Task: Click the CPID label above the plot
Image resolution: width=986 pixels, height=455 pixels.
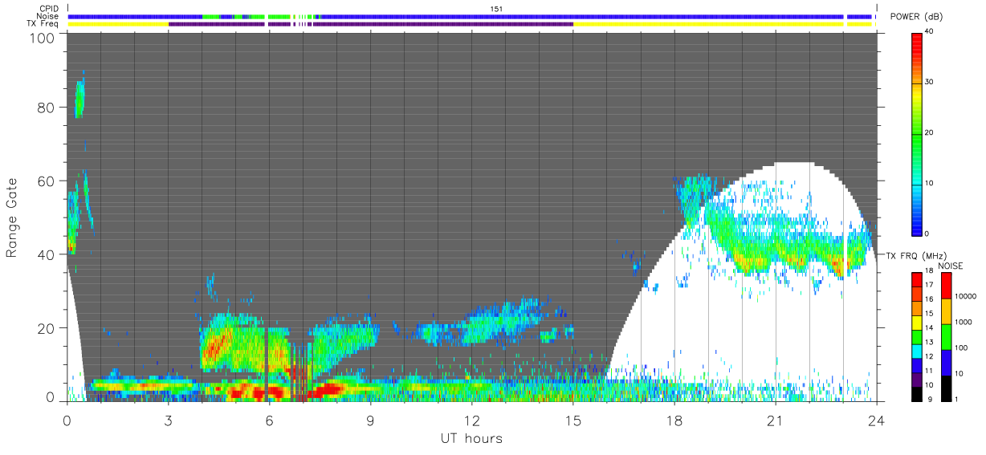Action: coord(48,9)
